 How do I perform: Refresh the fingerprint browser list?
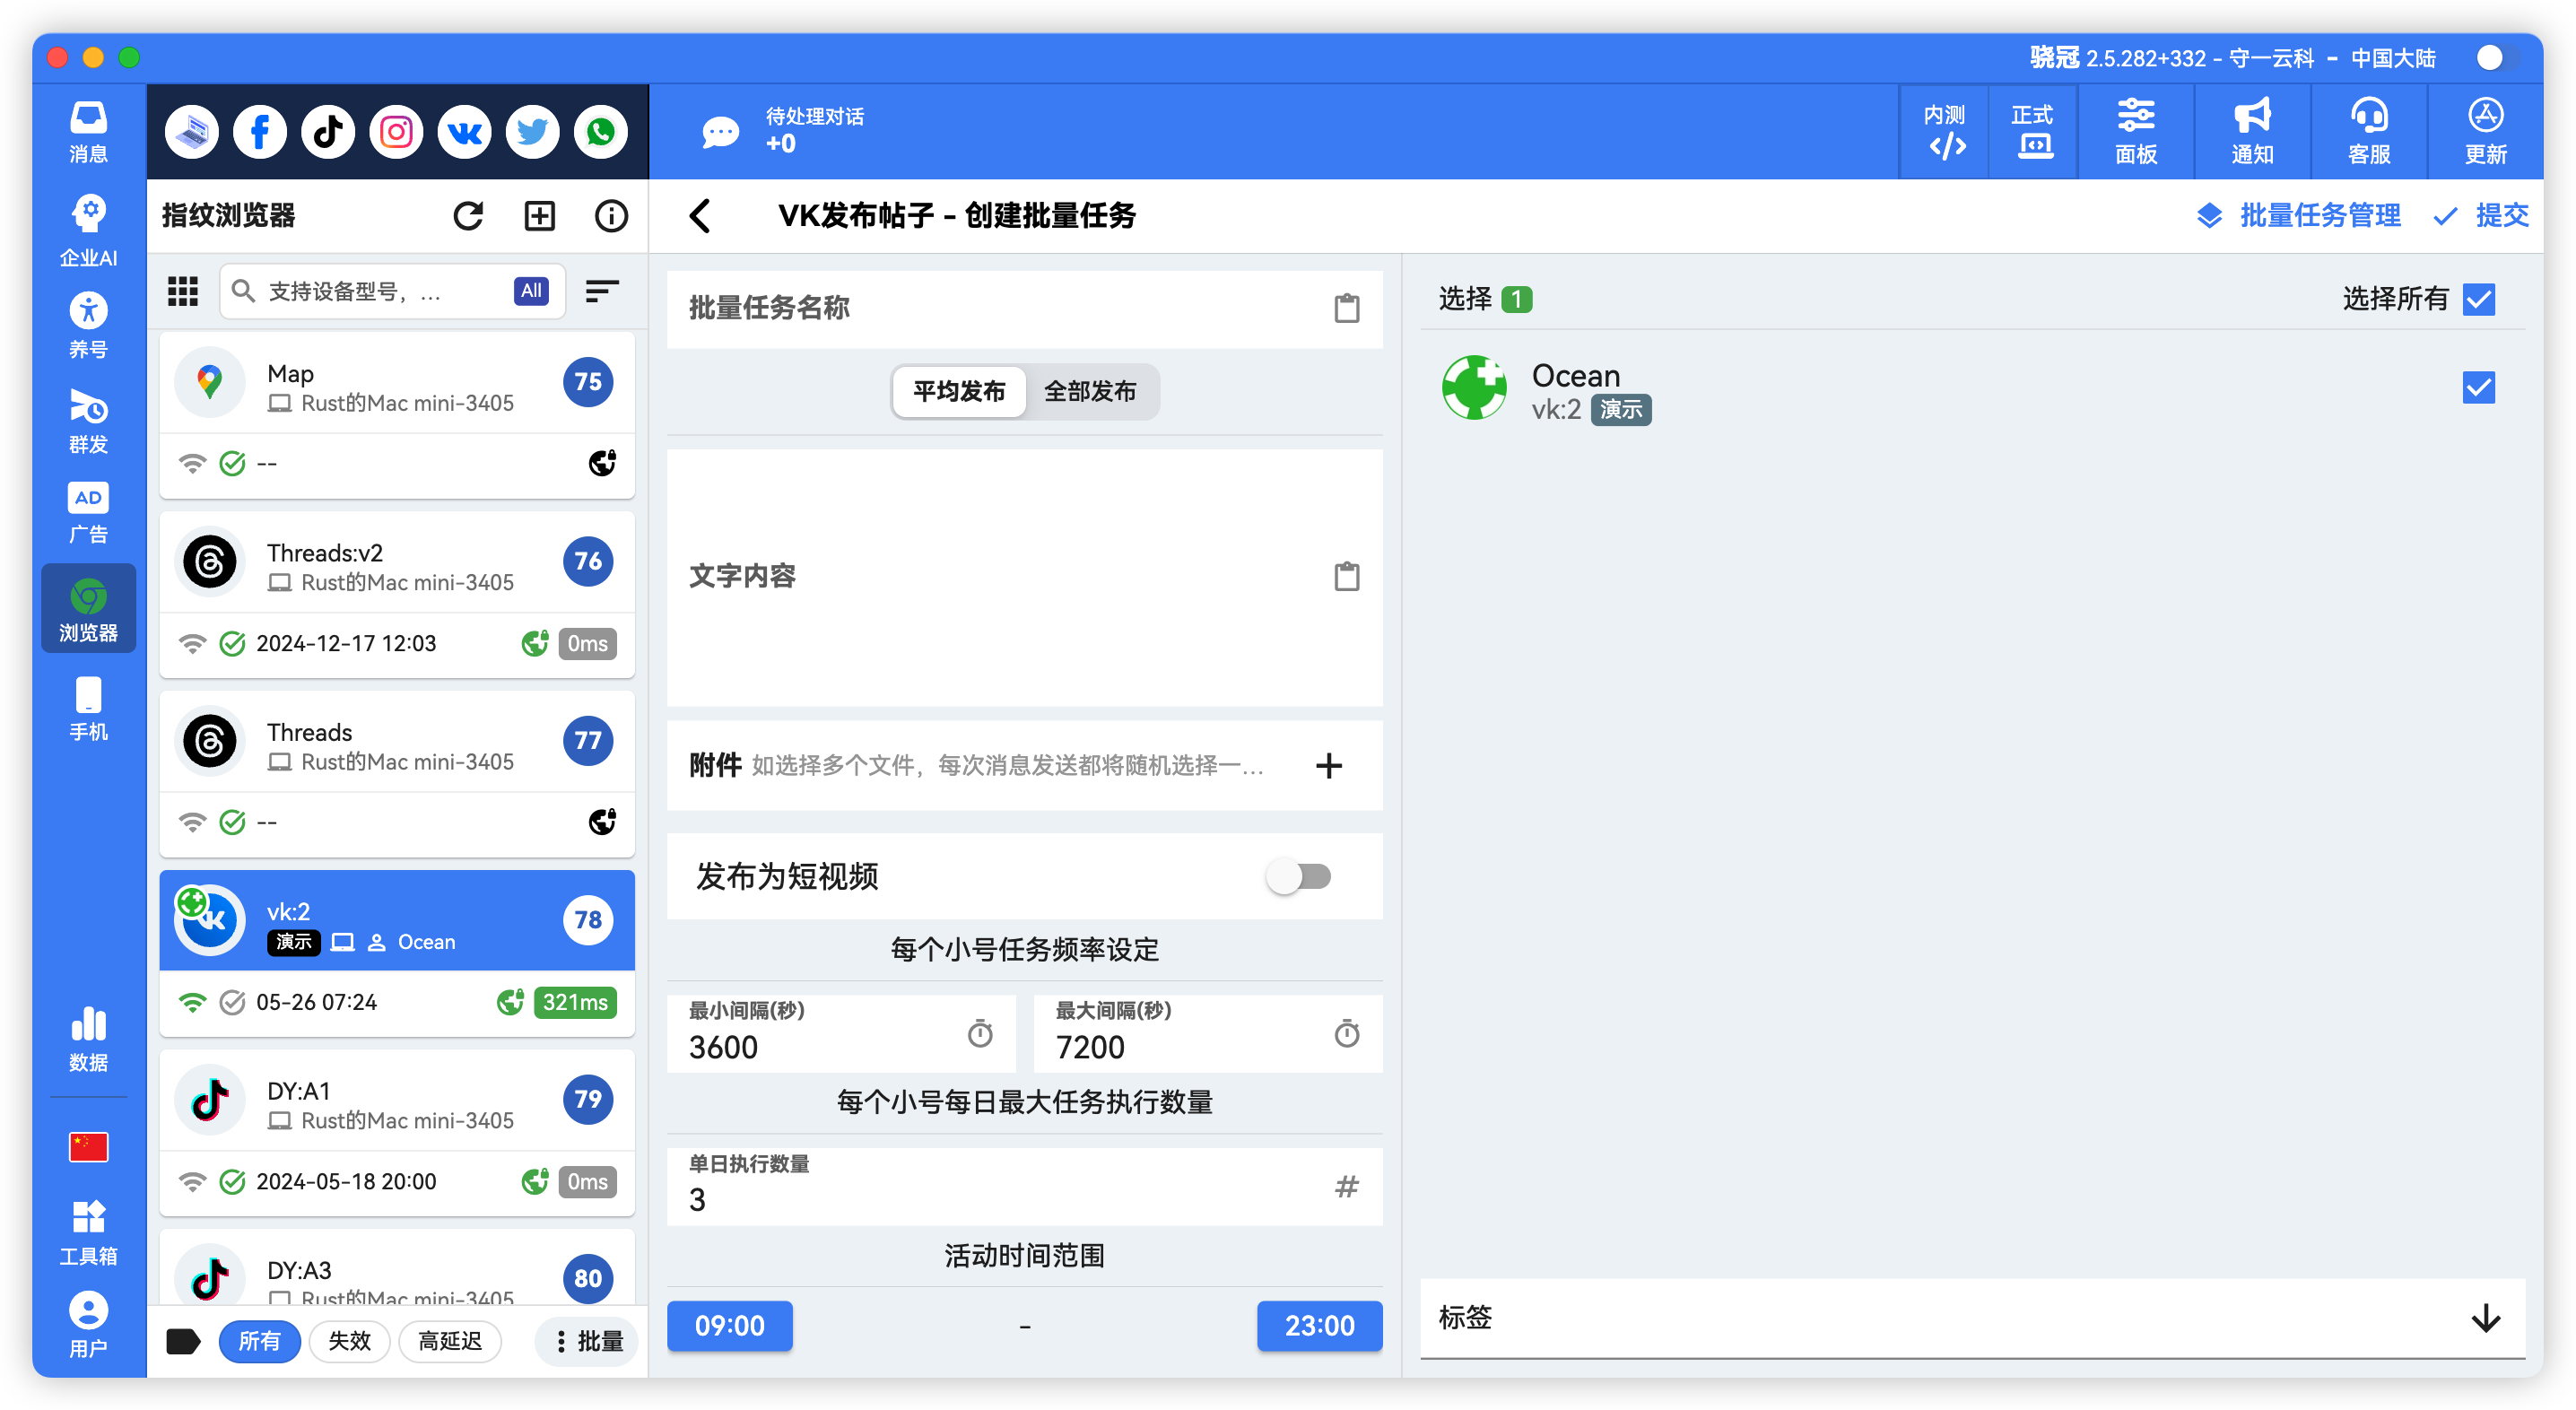[x=468, y=215]
